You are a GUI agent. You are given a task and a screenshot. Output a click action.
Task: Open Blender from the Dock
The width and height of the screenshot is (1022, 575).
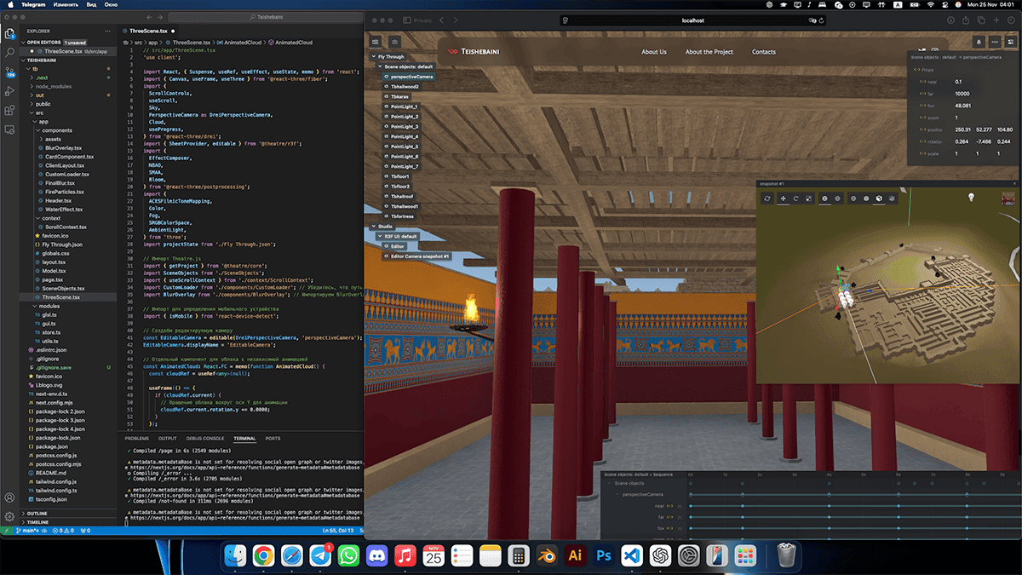(546, 555)
